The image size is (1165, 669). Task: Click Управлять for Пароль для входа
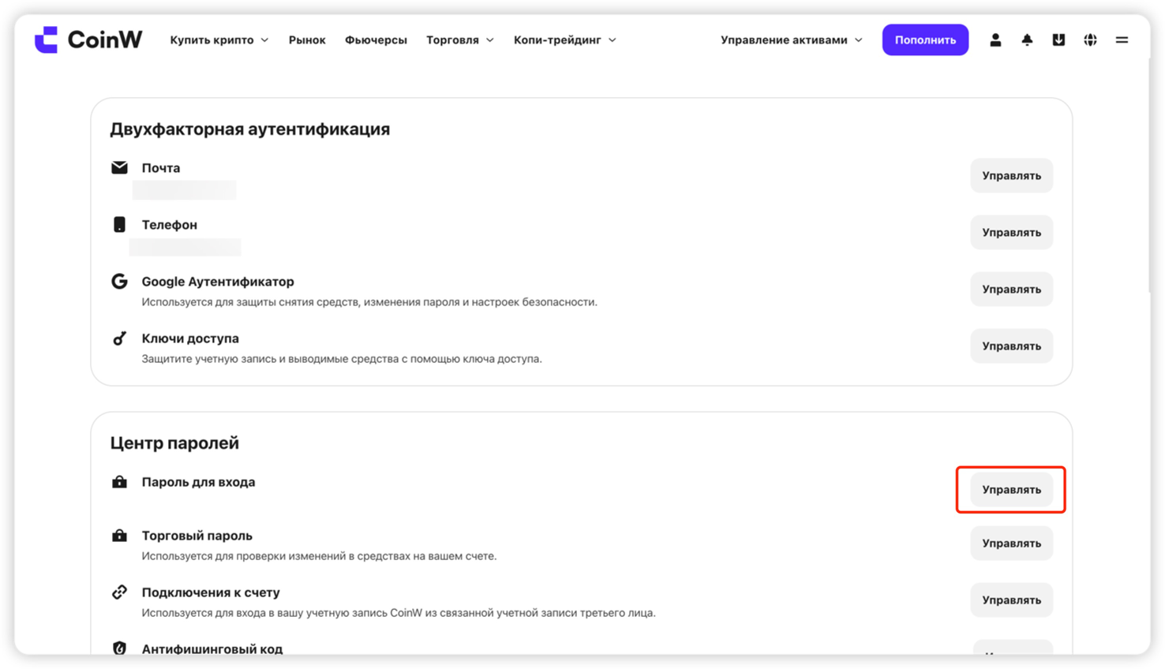click(1011, 489)
